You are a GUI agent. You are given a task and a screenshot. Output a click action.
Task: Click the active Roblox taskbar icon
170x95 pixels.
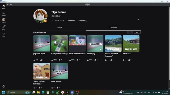[x=72, y=92]
